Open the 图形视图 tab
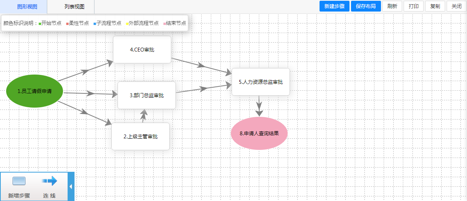 click(27, 7)
